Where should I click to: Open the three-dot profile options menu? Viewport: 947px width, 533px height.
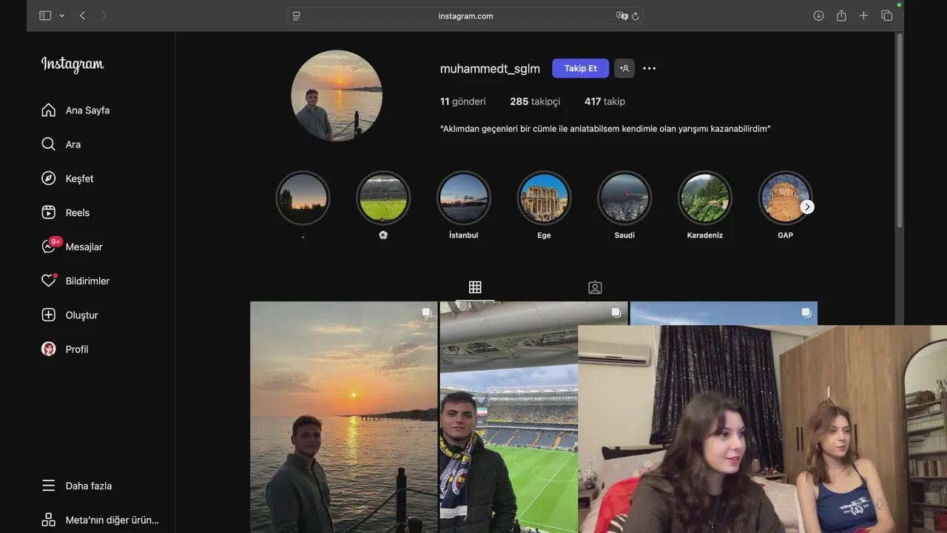pos(649,68)
